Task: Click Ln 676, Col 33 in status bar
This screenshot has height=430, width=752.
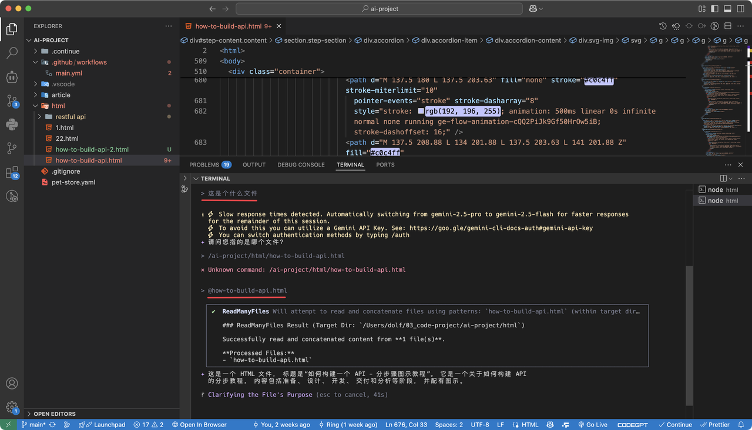Action: tap(407, 425)
